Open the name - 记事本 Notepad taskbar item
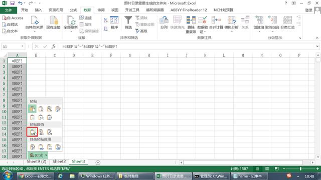This screenshot has width=321, height=180. point(249,176)
